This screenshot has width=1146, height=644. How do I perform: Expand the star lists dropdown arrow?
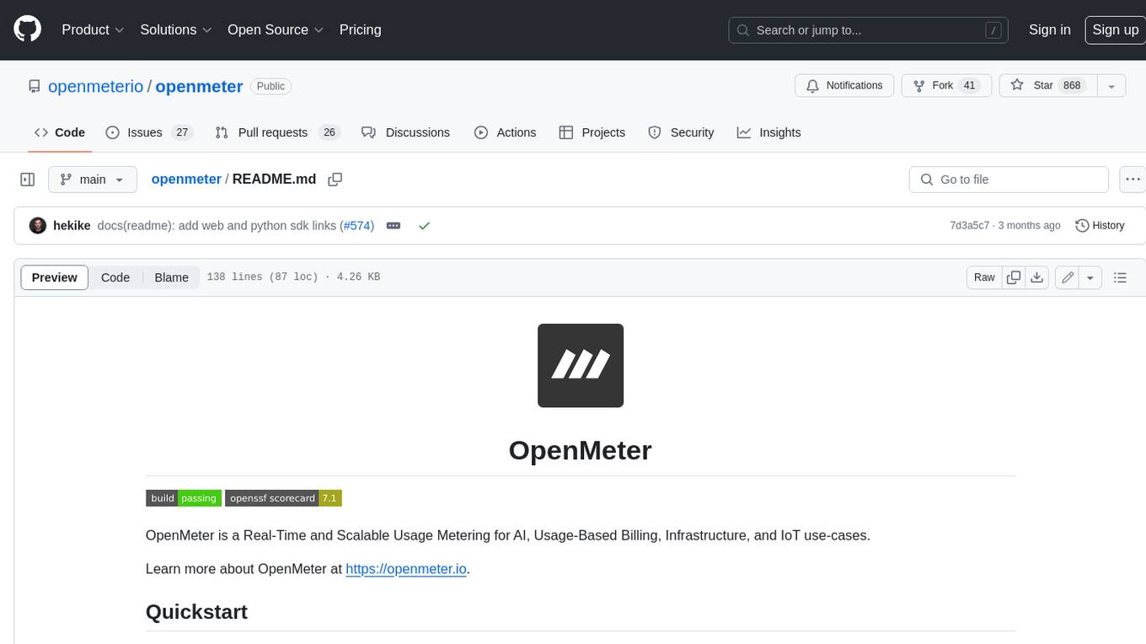[x=1111, y=86]
